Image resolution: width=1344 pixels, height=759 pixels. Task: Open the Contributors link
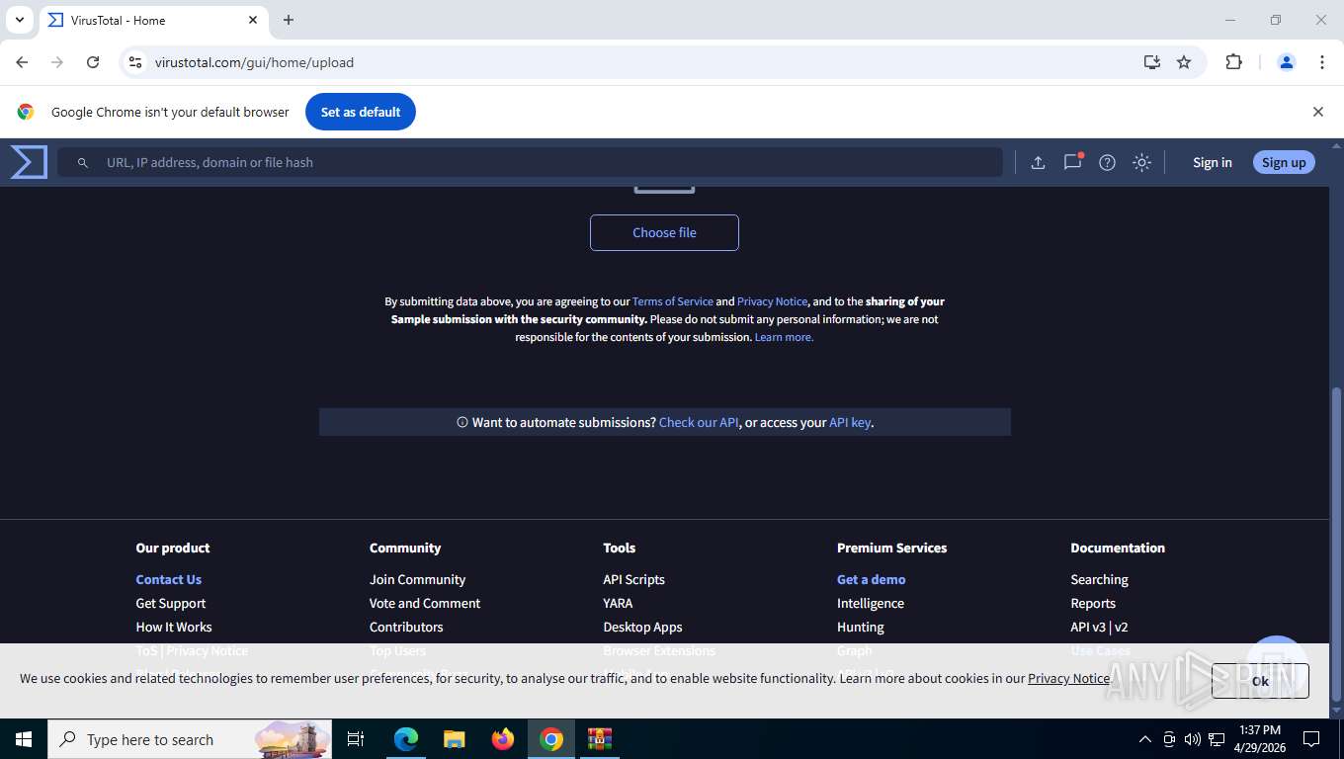tap(406, 627)
